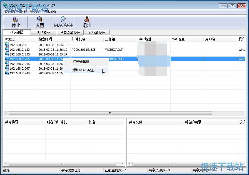Click 共享资源 pane scroll right arrow
Viewport: 249px width, 175px height.
point(122,164)
